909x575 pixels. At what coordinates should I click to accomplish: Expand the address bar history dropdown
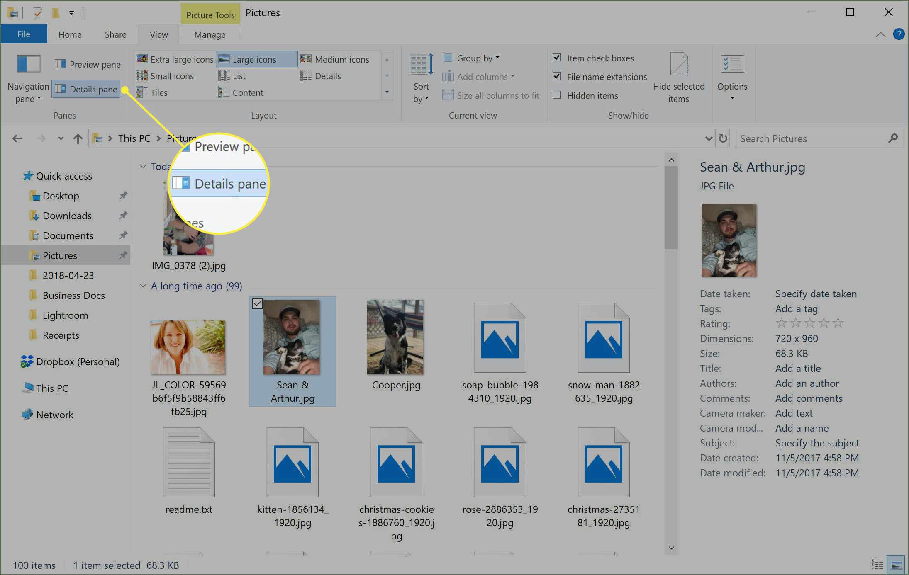click(x=709, y=138)
